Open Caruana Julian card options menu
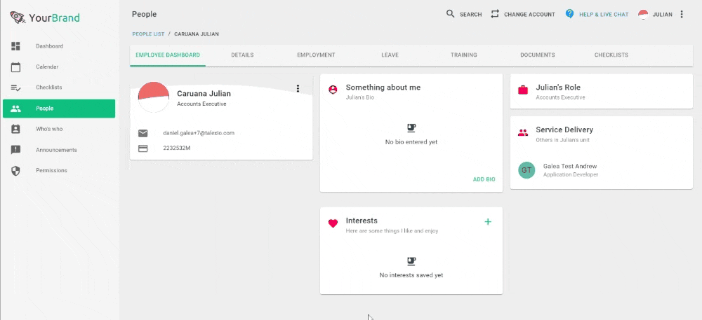This screenshot has height=320, width=702. click(x=298, y=88)
